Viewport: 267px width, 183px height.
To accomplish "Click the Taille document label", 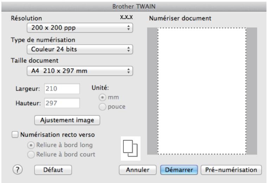I will click(x=34, y=60).
